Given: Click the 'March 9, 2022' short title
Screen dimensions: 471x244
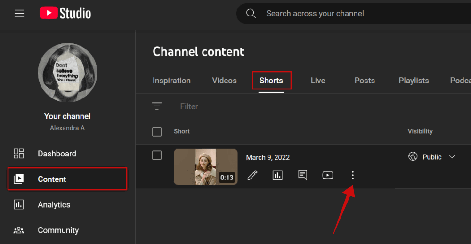Looking at the screenshot, I should point(268,157).
